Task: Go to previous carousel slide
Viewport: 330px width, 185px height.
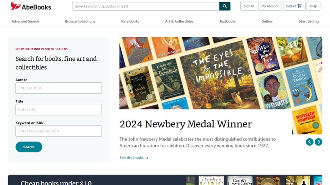Action: point(310,142)
